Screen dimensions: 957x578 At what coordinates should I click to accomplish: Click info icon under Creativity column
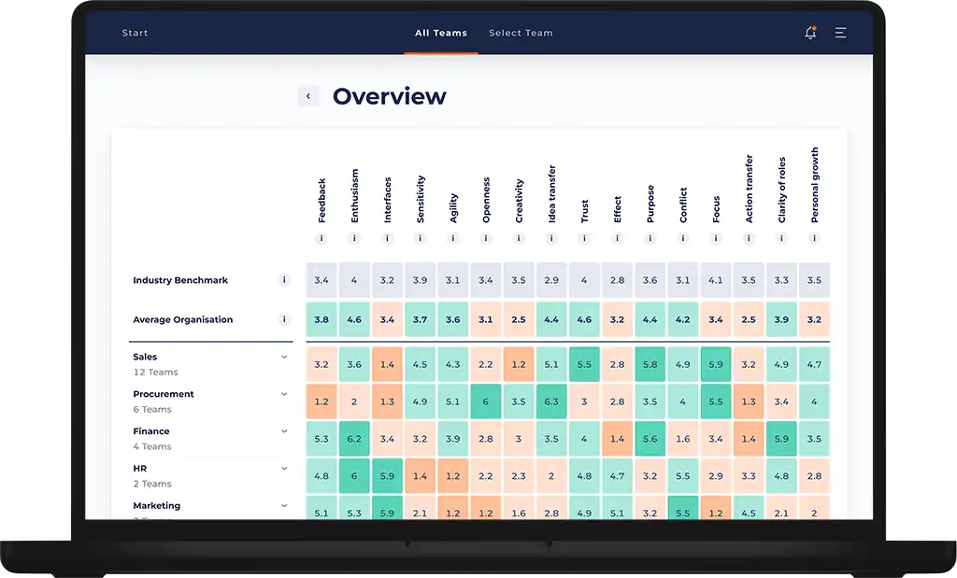(x=519, y=238)
